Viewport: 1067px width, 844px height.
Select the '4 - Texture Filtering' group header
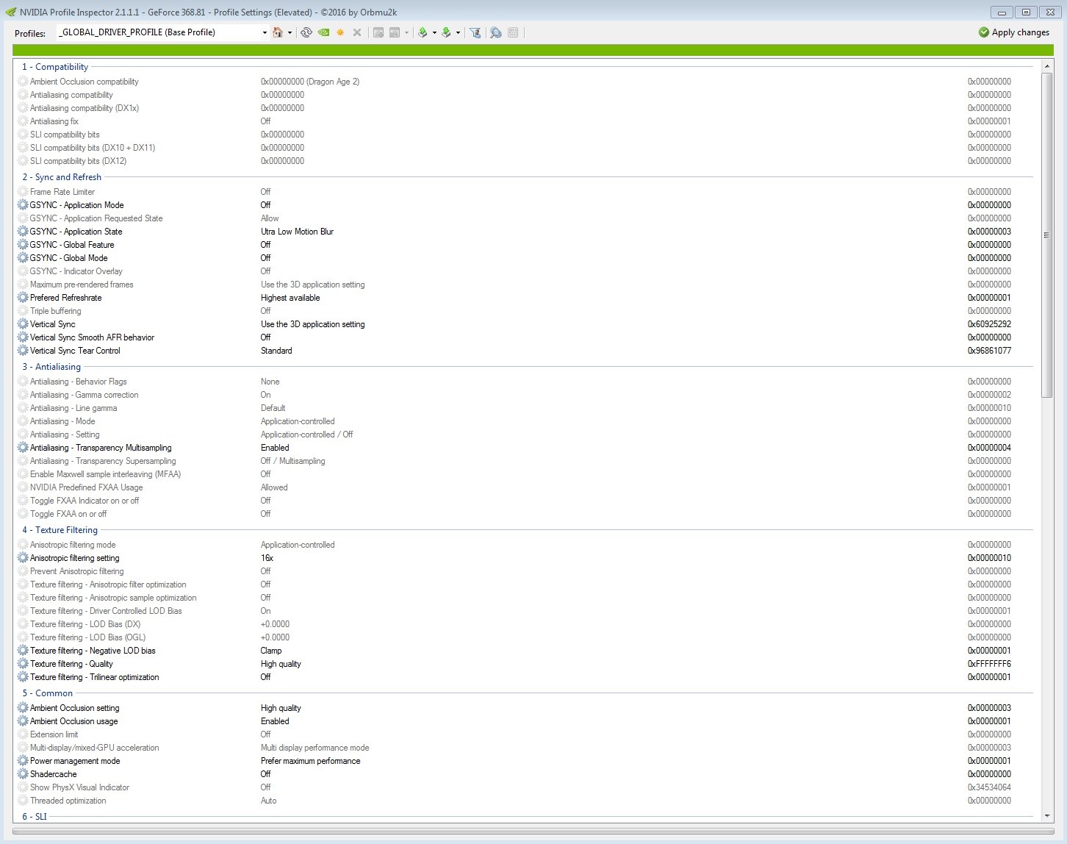60,530
